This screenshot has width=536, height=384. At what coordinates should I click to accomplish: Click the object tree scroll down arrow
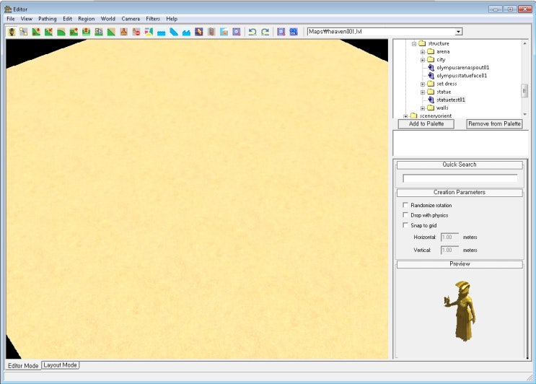(524, 114)
